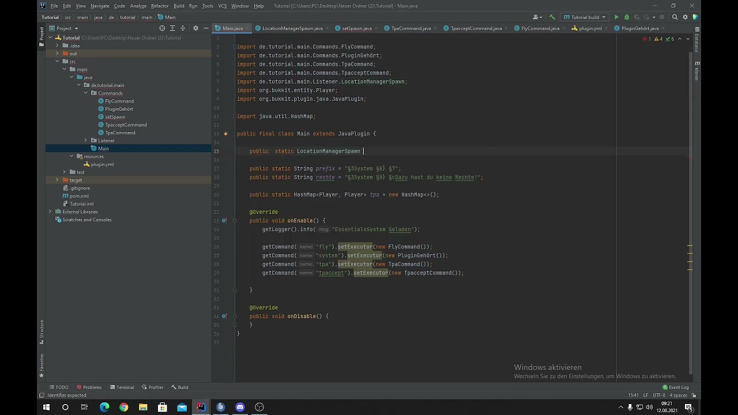Go to next highlighted error arrow
738x415 pixels.
click(687, 39)
